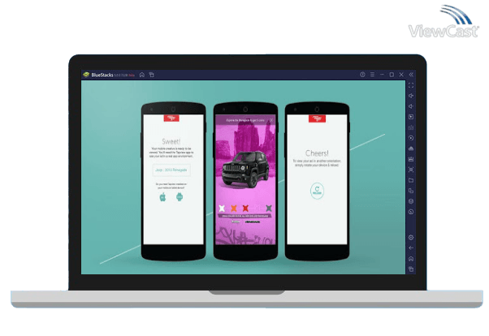489x336 pixels.
Task: Open the hamburger menu in title bar
Action: click(x=372, y=75)
